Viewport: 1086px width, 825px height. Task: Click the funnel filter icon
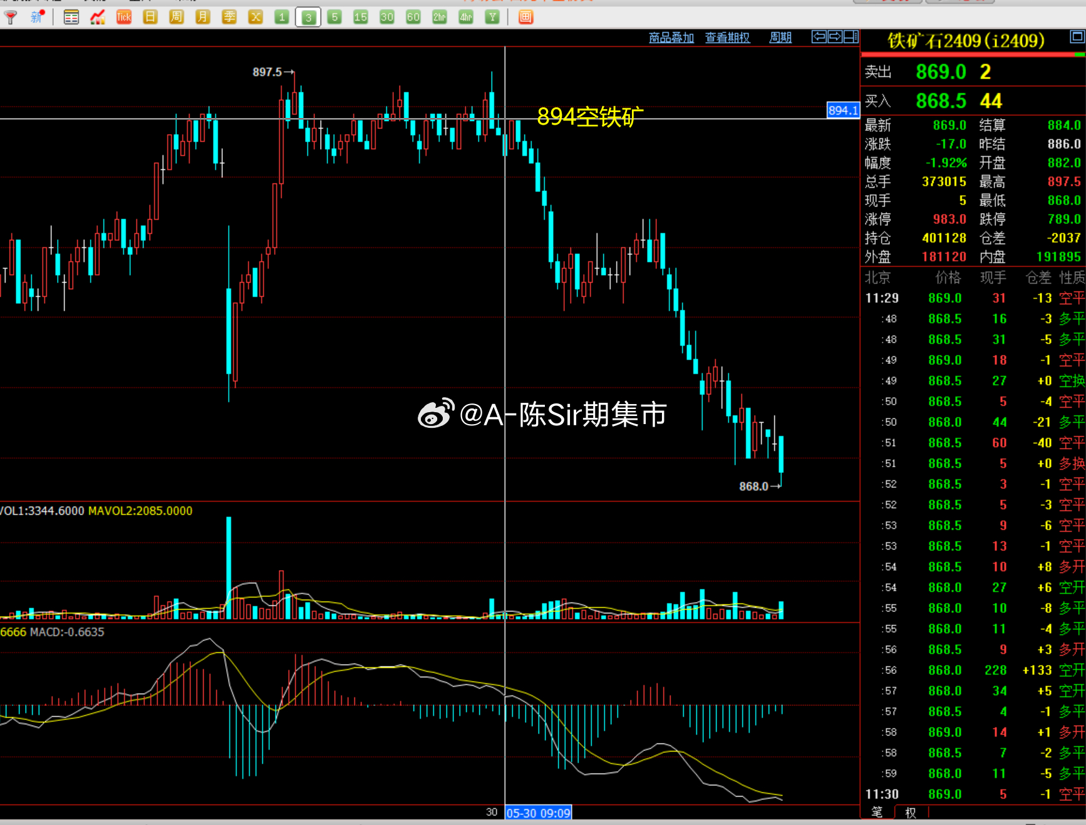pyautogui.click(x=11, y=18)
